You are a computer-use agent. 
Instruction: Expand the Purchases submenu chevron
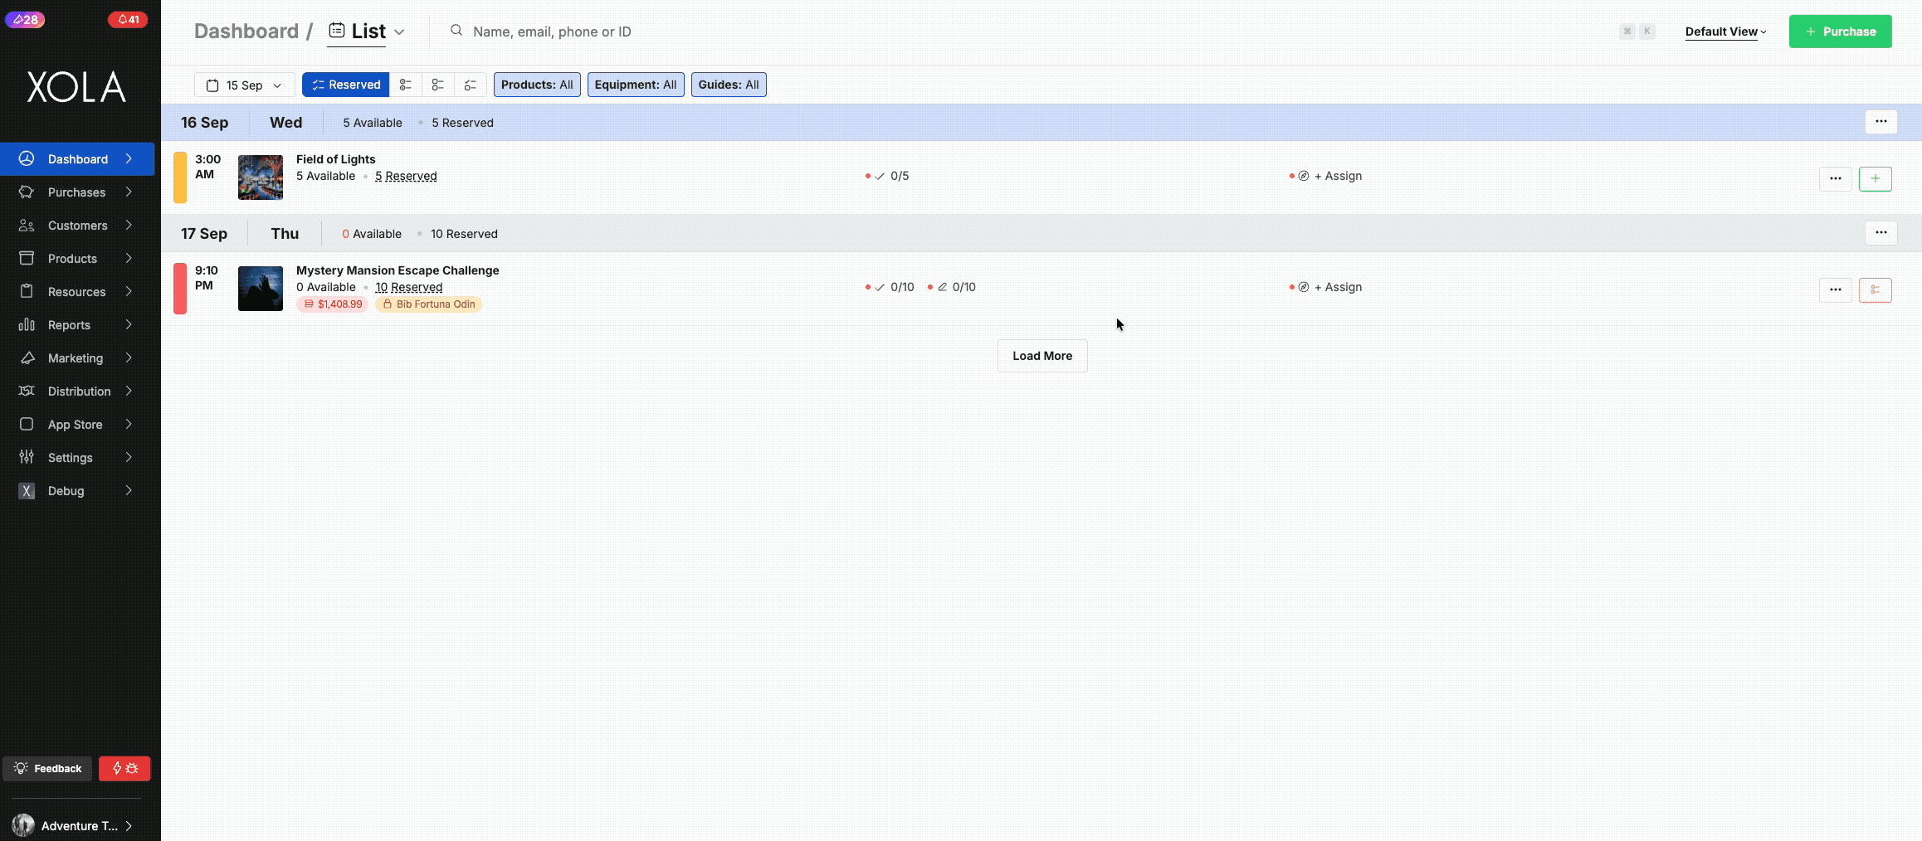129,192
